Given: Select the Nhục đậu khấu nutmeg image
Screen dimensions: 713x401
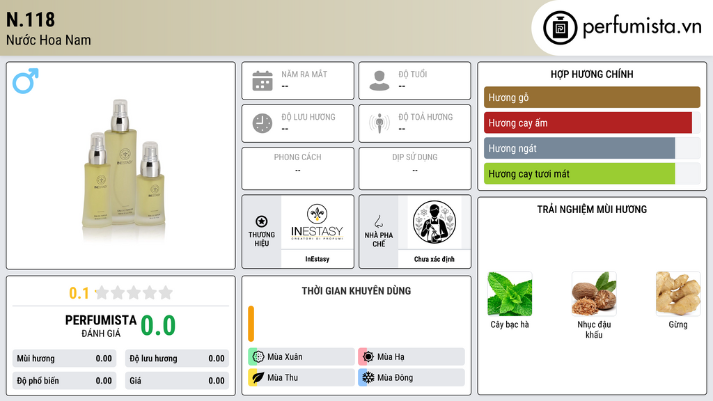Looking at the screenshot, I should 594,294.
